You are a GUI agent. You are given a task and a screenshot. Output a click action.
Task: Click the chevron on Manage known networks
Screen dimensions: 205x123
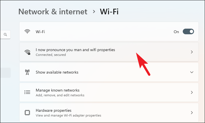192,92
